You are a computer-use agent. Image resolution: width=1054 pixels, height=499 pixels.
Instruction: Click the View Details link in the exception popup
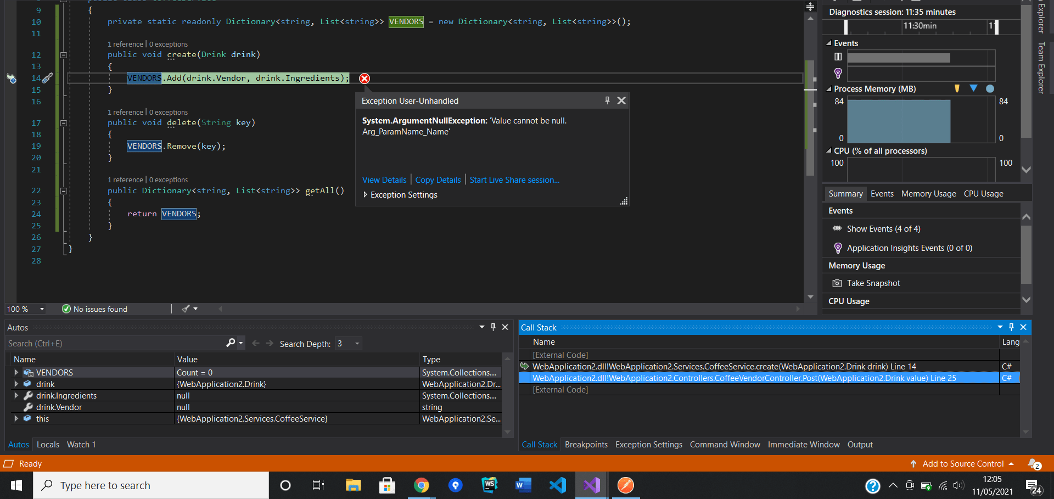coord(384,180)
